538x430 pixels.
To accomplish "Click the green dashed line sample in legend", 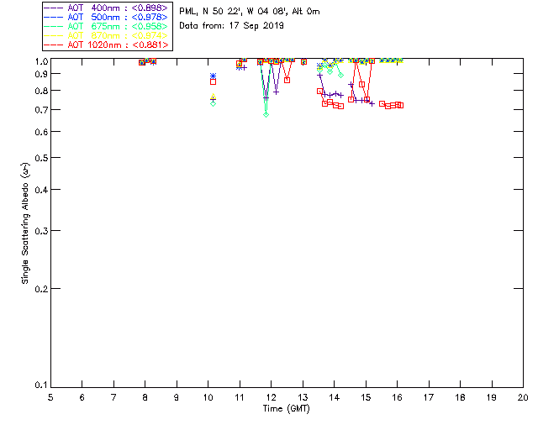I will (54, 26).
